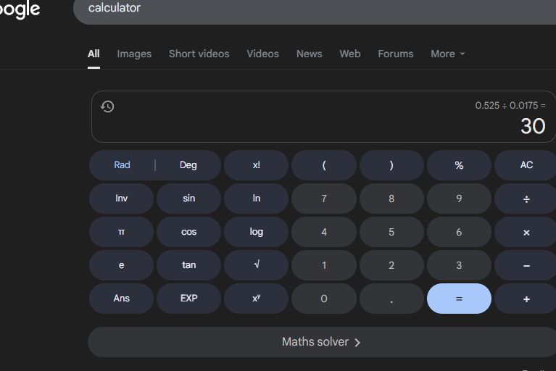Click digit 7 on the calculator
The width and height of the screenshot is (556, 371).
[x=324, y=199]
